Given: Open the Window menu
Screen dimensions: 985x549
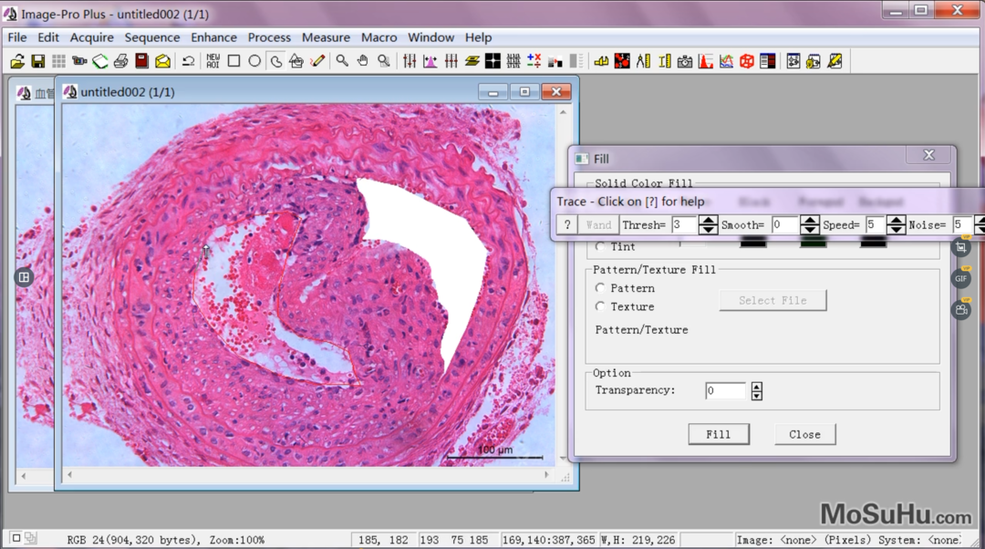Looking at the screenshot, I should click(430, 37).
